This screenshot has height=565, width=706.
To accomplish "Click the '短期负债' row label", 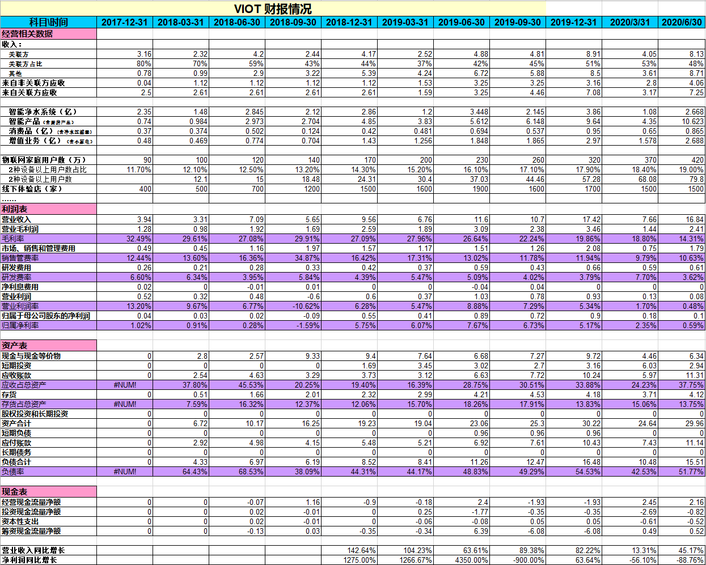I will coord(16,433).
